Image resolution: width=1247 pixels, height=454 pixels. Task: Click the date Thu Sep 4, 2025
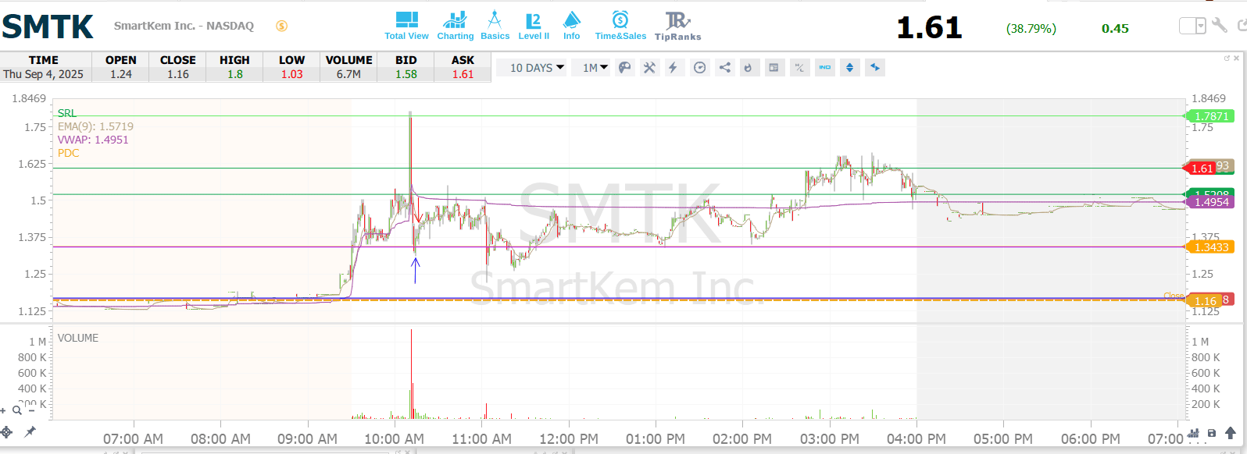click(x=43, y=74)
